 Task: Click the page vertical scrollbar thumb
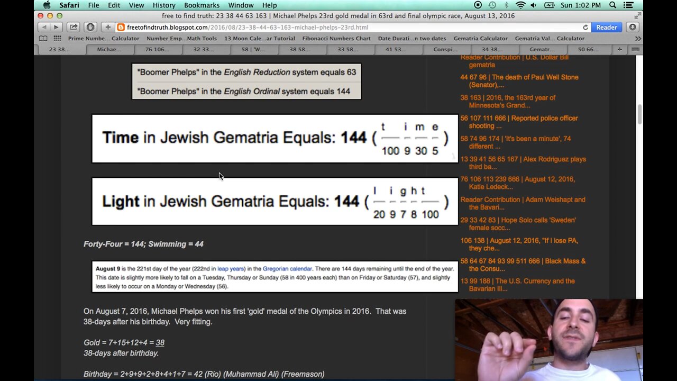pos(639,113)
